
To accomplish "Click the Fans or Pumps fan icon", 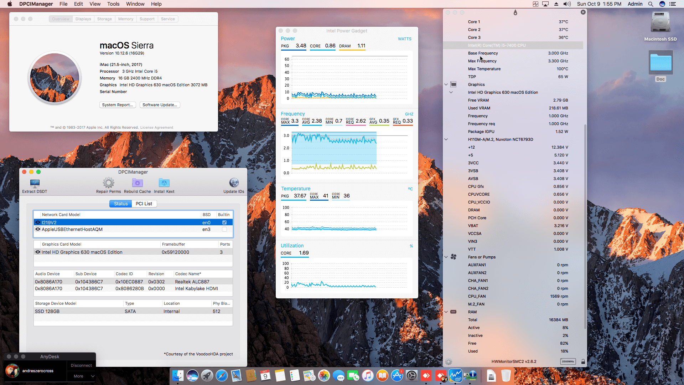I will (454, 257).
